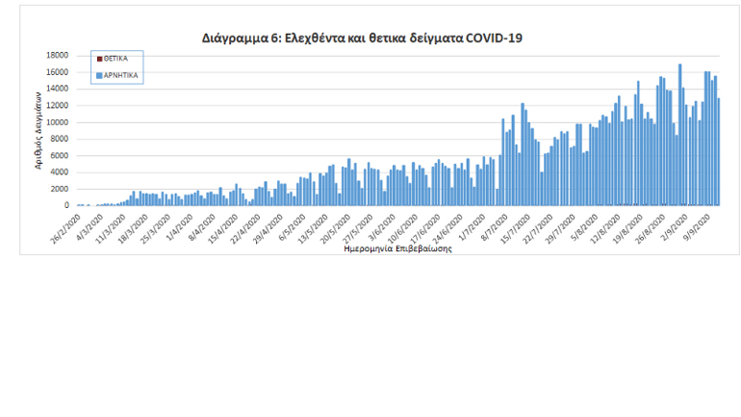Screen dimensions: 741x417
Task: Click the 13/5/2020 date label
Action: click(x=316, y=227)
